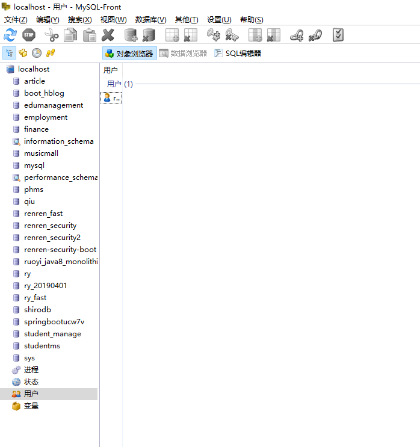420x447 pixels.
Task: Click the 用户 (1) group header
Action: (x=120, y=84)
